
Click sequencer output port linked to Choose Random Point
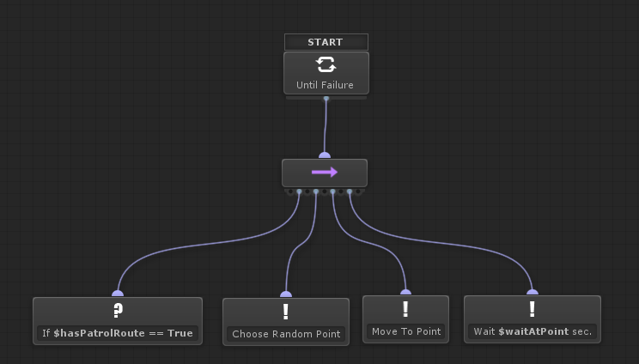[316, 191]
